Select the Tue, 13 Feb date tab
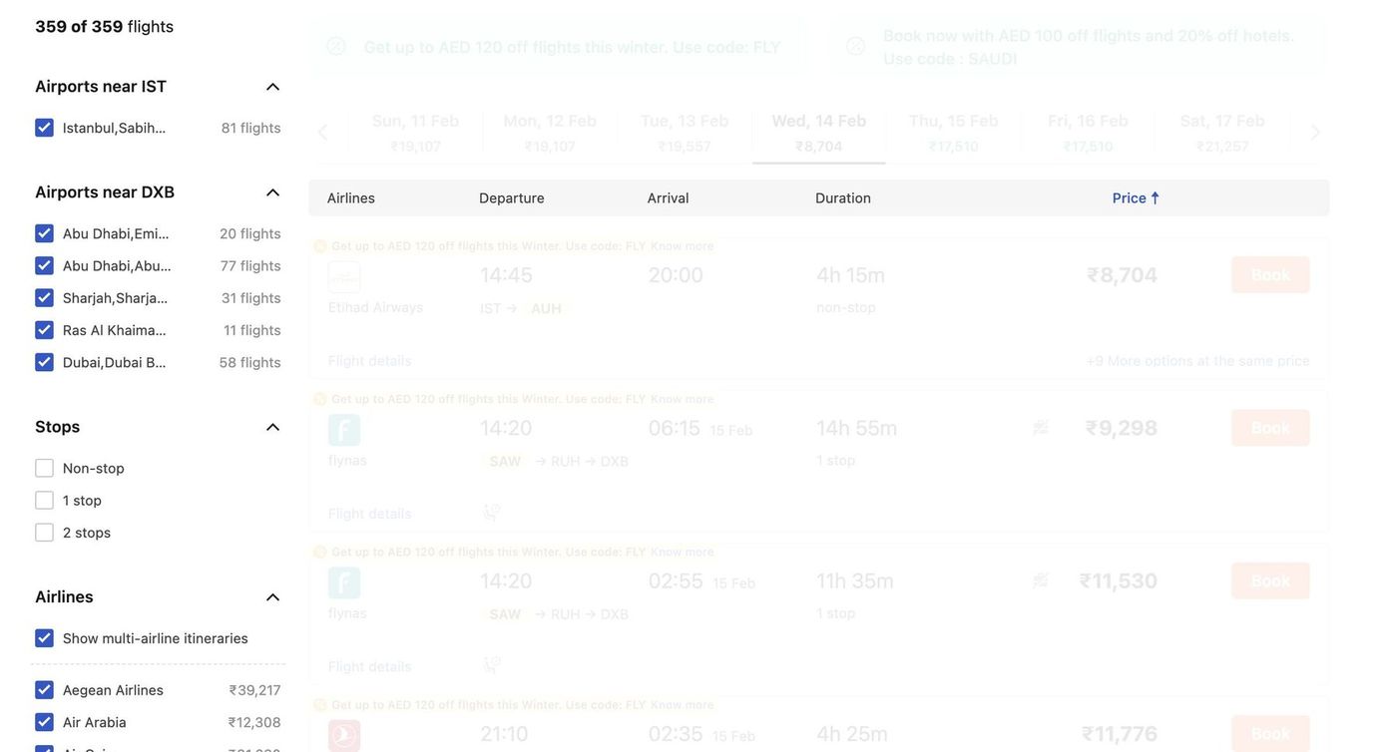This screenshot has width=1397, height=752. point(685,132)
